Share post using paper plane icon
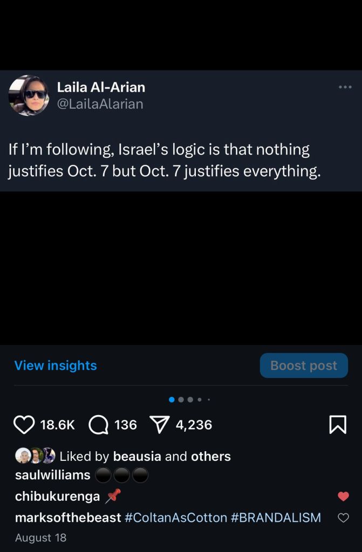Screen dimensions: 362x552 (x=160, y=424)
